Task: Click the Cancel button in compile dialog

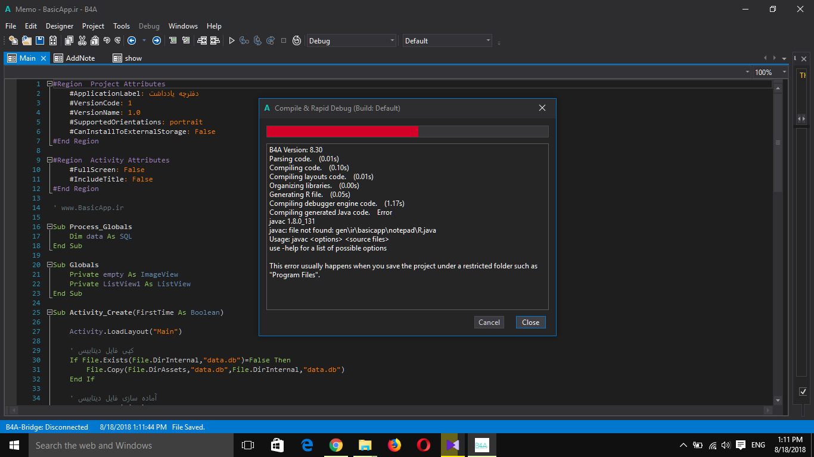Action: 489,322
